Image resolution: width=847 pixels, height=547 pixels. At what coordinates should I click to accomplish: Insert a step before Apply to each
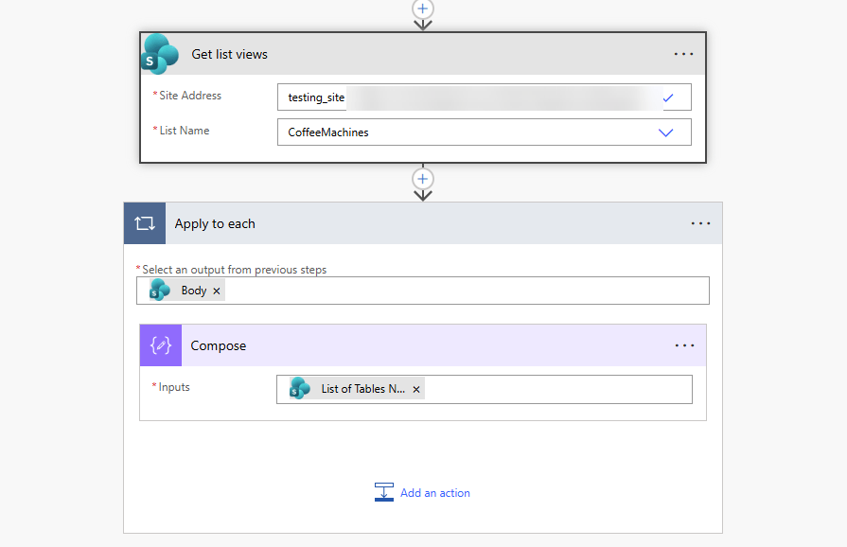tap(423, 178)
